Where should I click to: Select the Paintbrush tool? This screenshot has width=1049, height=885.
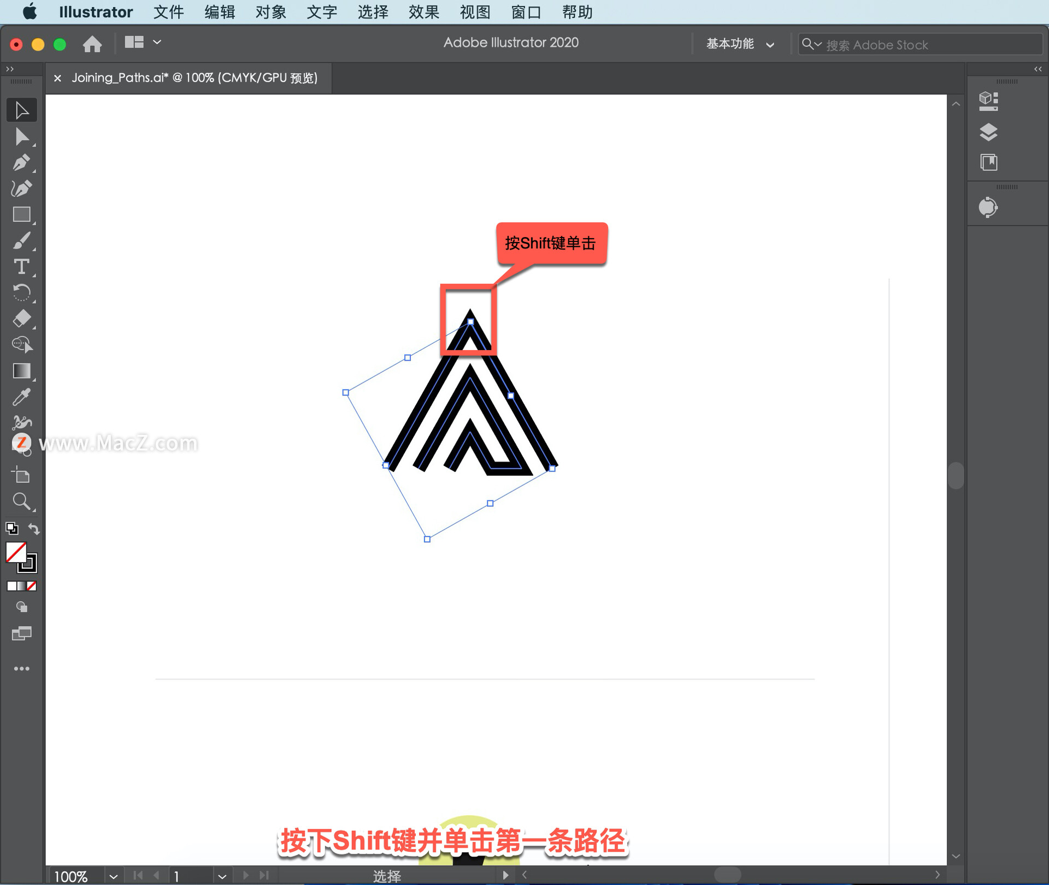click(22, 240)
